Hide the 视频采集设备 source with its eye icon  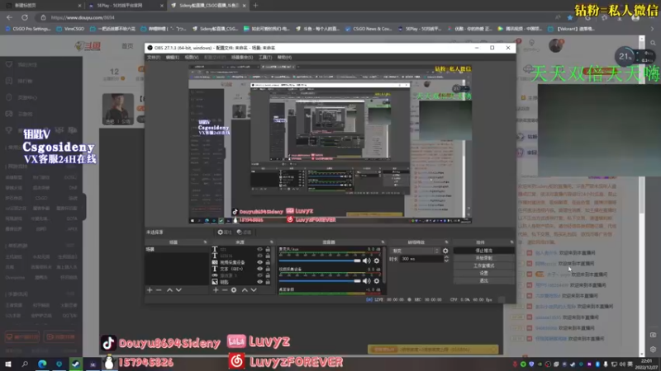260,262
